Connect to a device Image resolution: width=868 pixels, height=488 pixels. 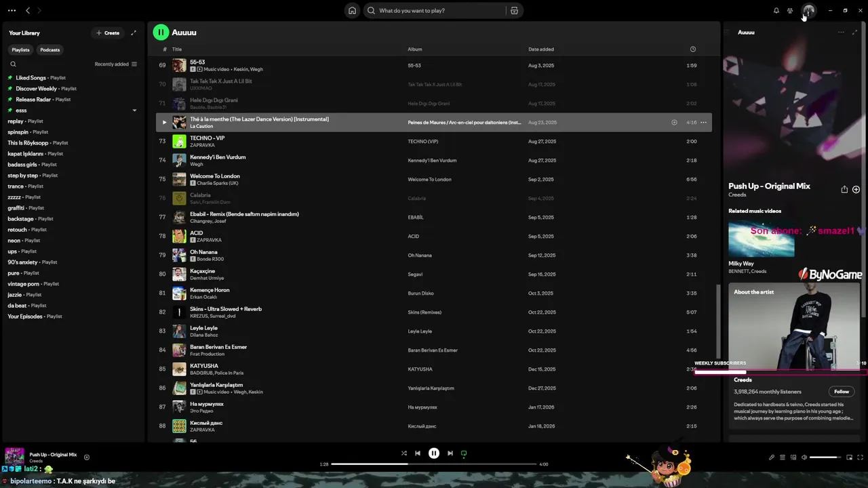tap(793, 457)
